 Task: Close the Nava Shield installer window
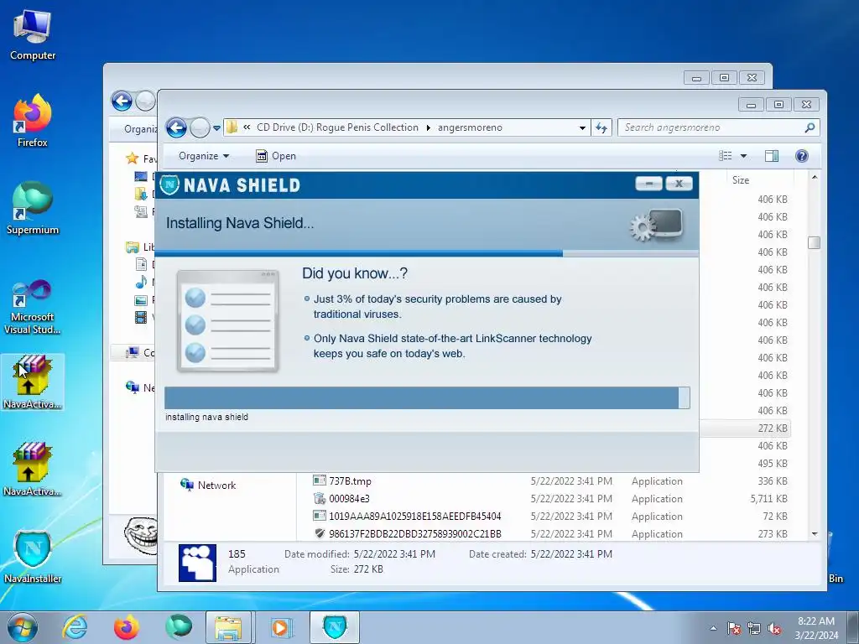[x=679, y=184]
